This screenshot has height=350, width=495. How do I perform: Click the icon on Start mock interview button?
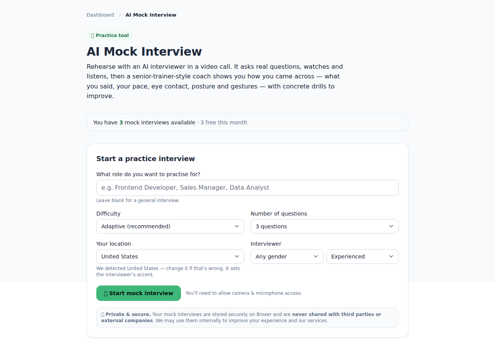(106, 293)
